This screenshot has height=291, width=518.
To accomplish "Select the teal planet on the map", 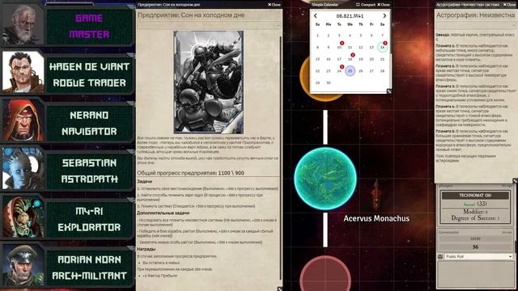I will 325,179.
